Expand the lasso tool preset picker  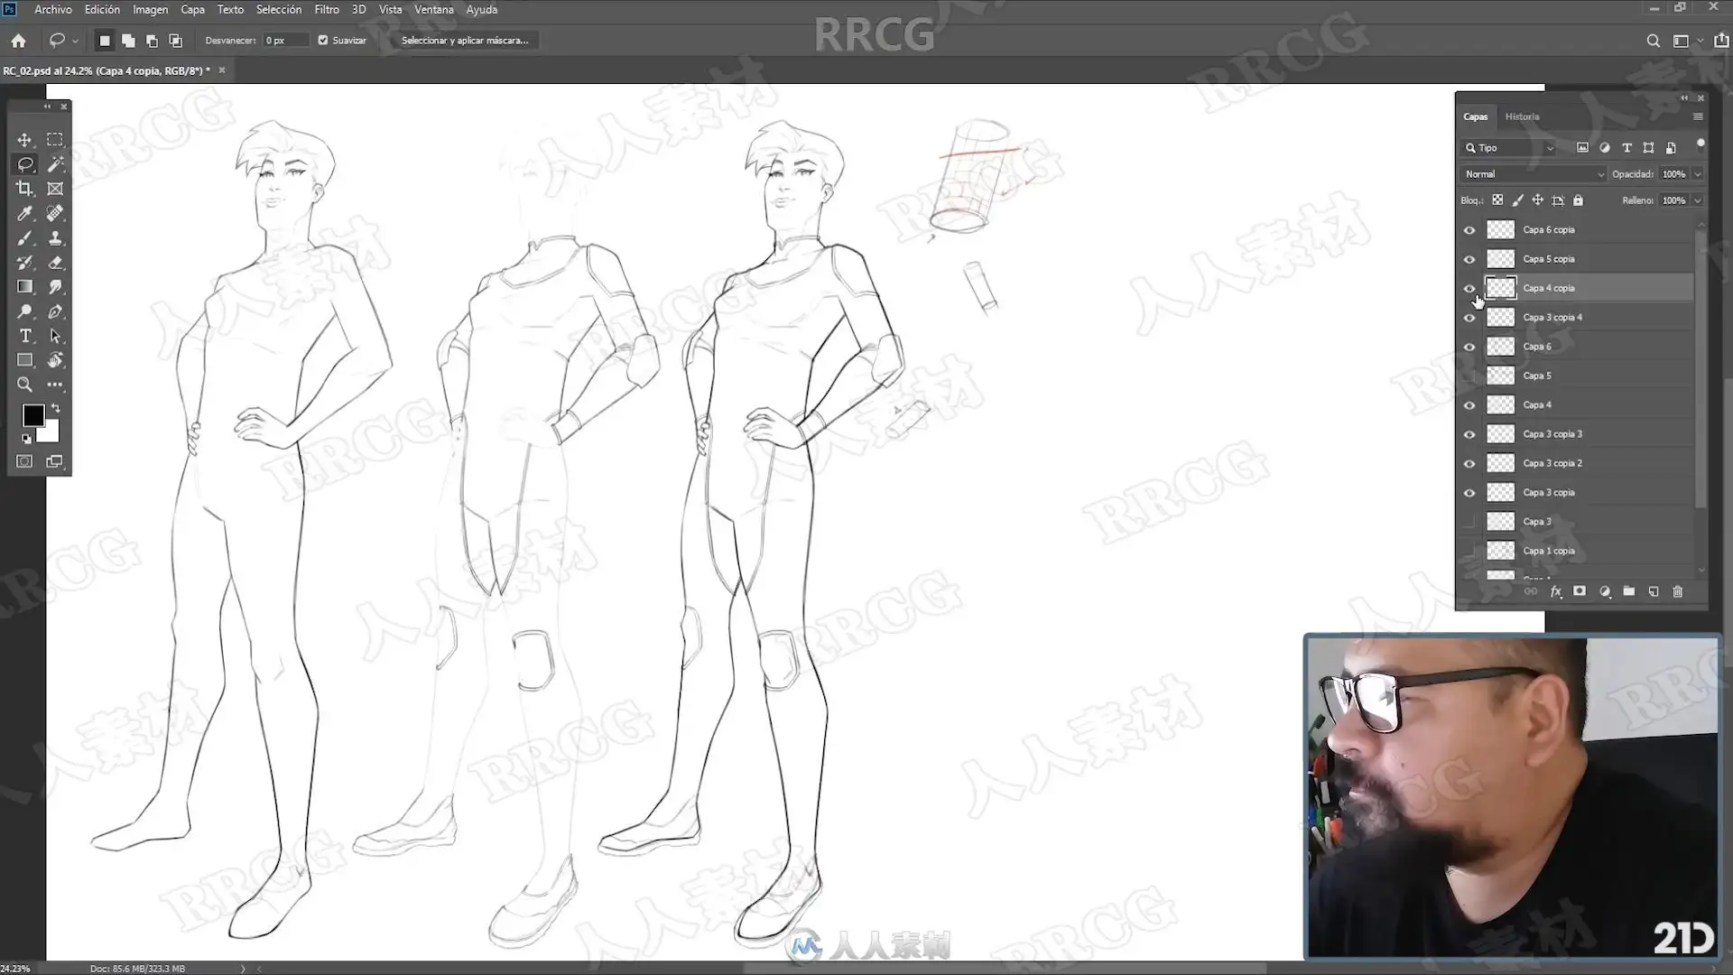tap(75, 41)
